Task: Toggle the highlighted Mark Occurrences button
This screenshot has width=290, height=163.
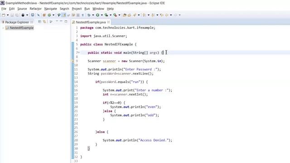Action: pyautogui.click(x=63, y=15)
